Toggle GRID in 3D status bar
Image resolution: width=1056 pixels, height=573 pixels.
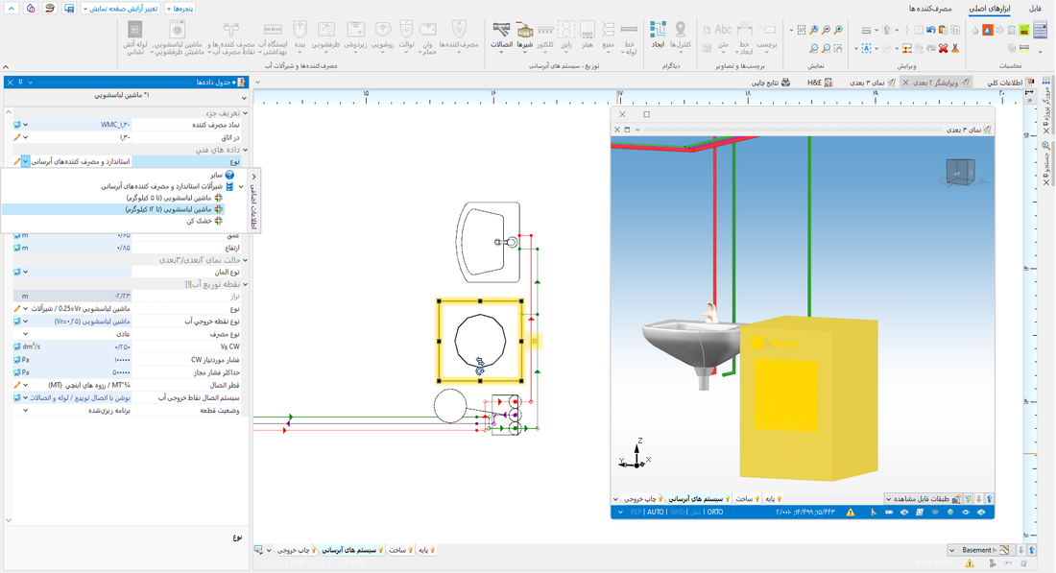point(677,513)
